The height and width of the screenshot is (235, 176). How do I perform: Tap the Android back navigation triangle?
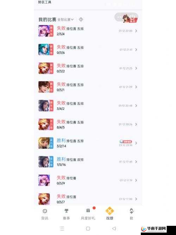[114, 228]
